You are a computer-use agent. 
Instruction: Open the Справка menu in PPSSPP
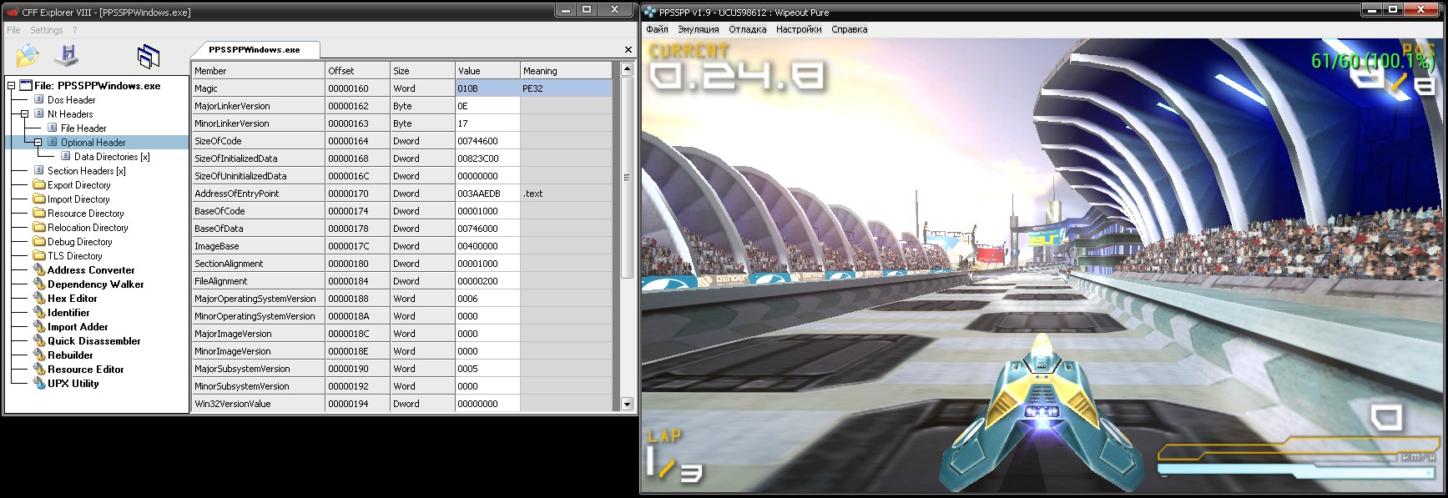point(850,29)
